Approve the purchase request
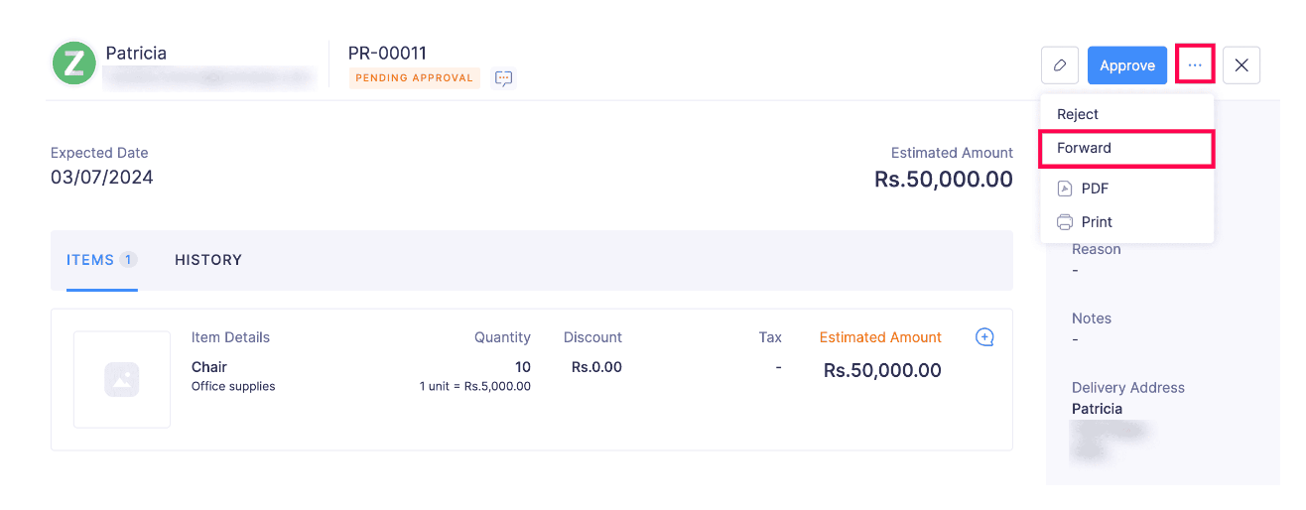Screen dimensions: 1306x510 pos(1127,65)
